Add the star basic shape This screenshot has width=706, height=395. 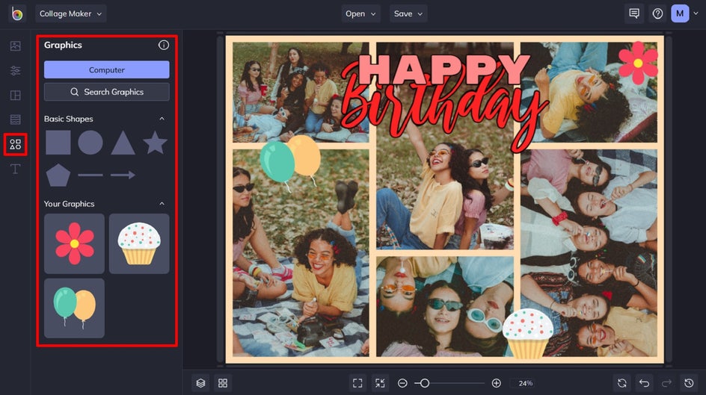(155, 143)
